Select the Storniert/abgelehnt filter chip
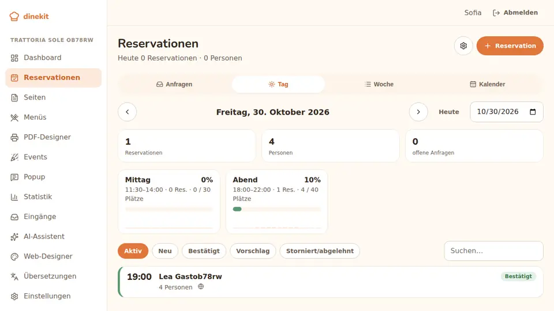This screenshot has width=554, height=311. coord(320,251)
